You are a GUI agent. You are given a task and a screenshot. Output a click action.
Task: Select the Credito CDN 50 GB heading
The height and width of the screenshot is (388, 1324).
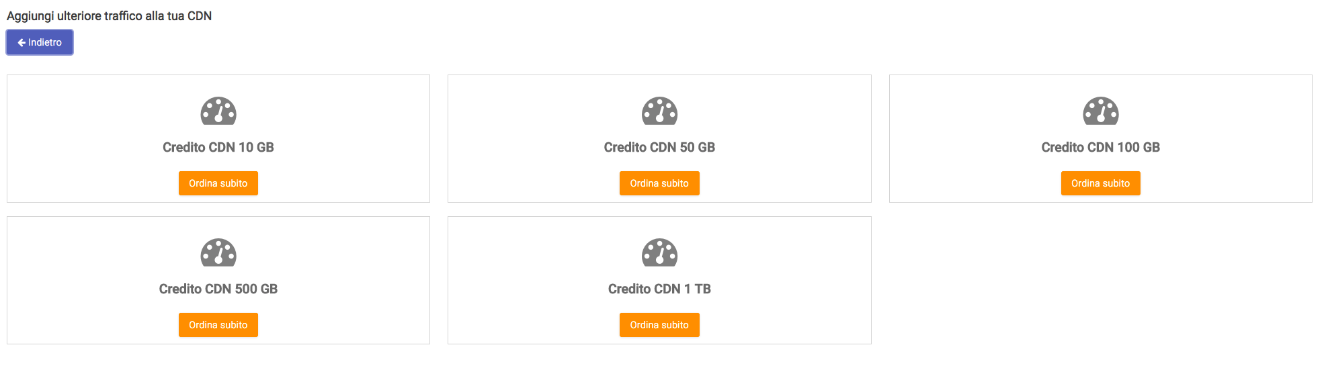659,148
